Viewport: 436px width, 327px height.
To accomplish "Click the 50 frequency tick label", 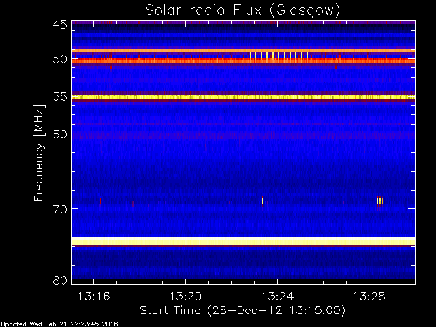I will pyautogui.click(x=60, y=59).
